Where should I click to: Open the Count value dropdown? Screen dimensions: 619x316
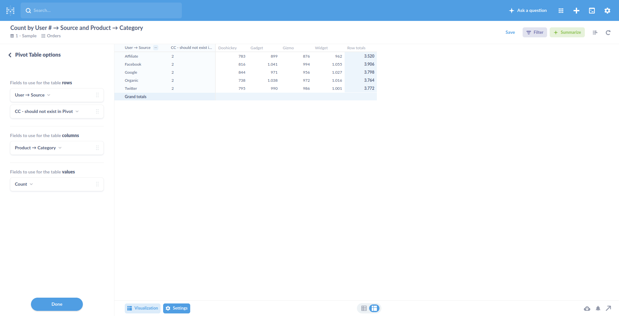point(31,184)
